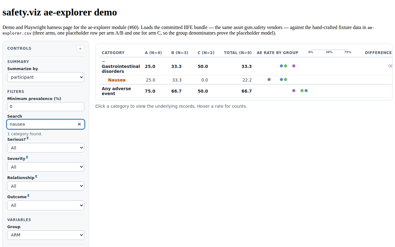Click the DIFFERENCE column header

pyautogui.click(x=378, y=52)
